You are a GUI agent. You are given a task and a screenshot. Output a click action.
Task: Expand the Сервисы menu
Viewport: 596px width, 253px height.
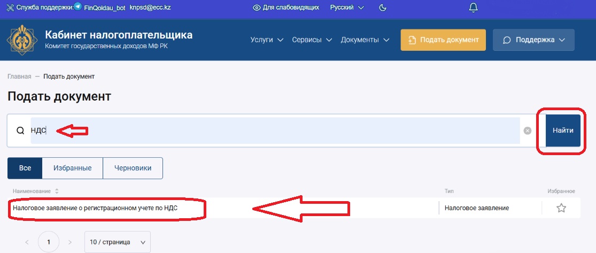point(312,40)
